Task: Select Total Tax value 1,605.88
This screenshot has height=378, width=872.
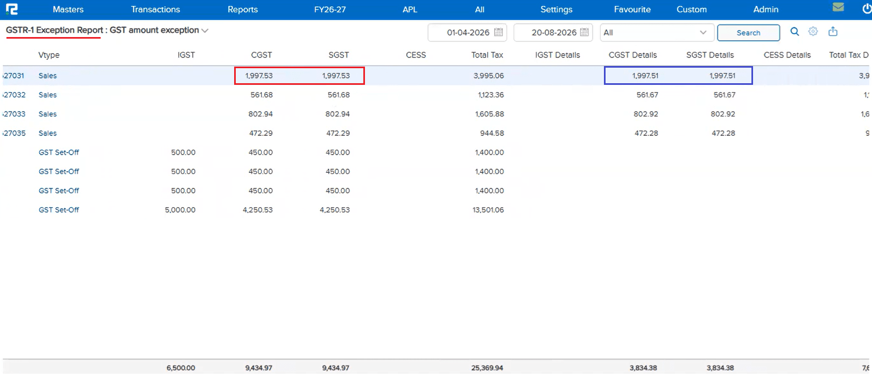Action: coord(489,114)
